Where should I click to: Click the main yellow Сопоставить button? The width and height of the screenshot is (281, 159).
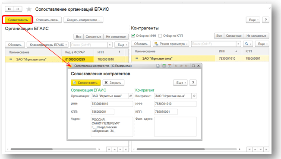coord(18,20)
